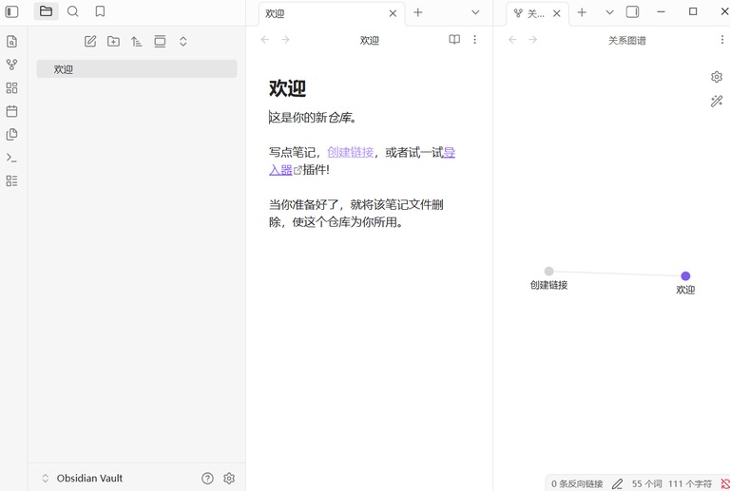
Task: Open command palette ribbon icon
Action: [11, 158]
